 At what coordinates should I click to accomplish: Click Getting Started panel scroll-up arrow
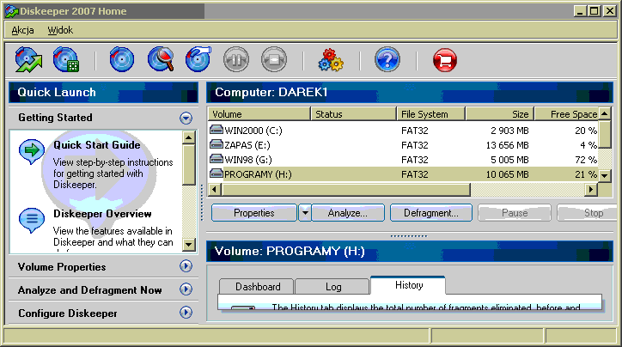pyautogui.click(x=189, y=137)
